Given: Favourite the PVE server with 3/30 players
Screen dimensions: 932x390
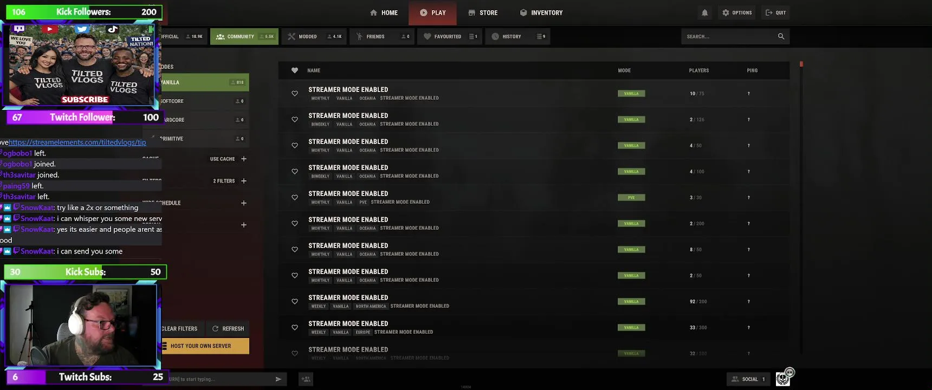Looking at the screenshot, I should coord(295,198).
